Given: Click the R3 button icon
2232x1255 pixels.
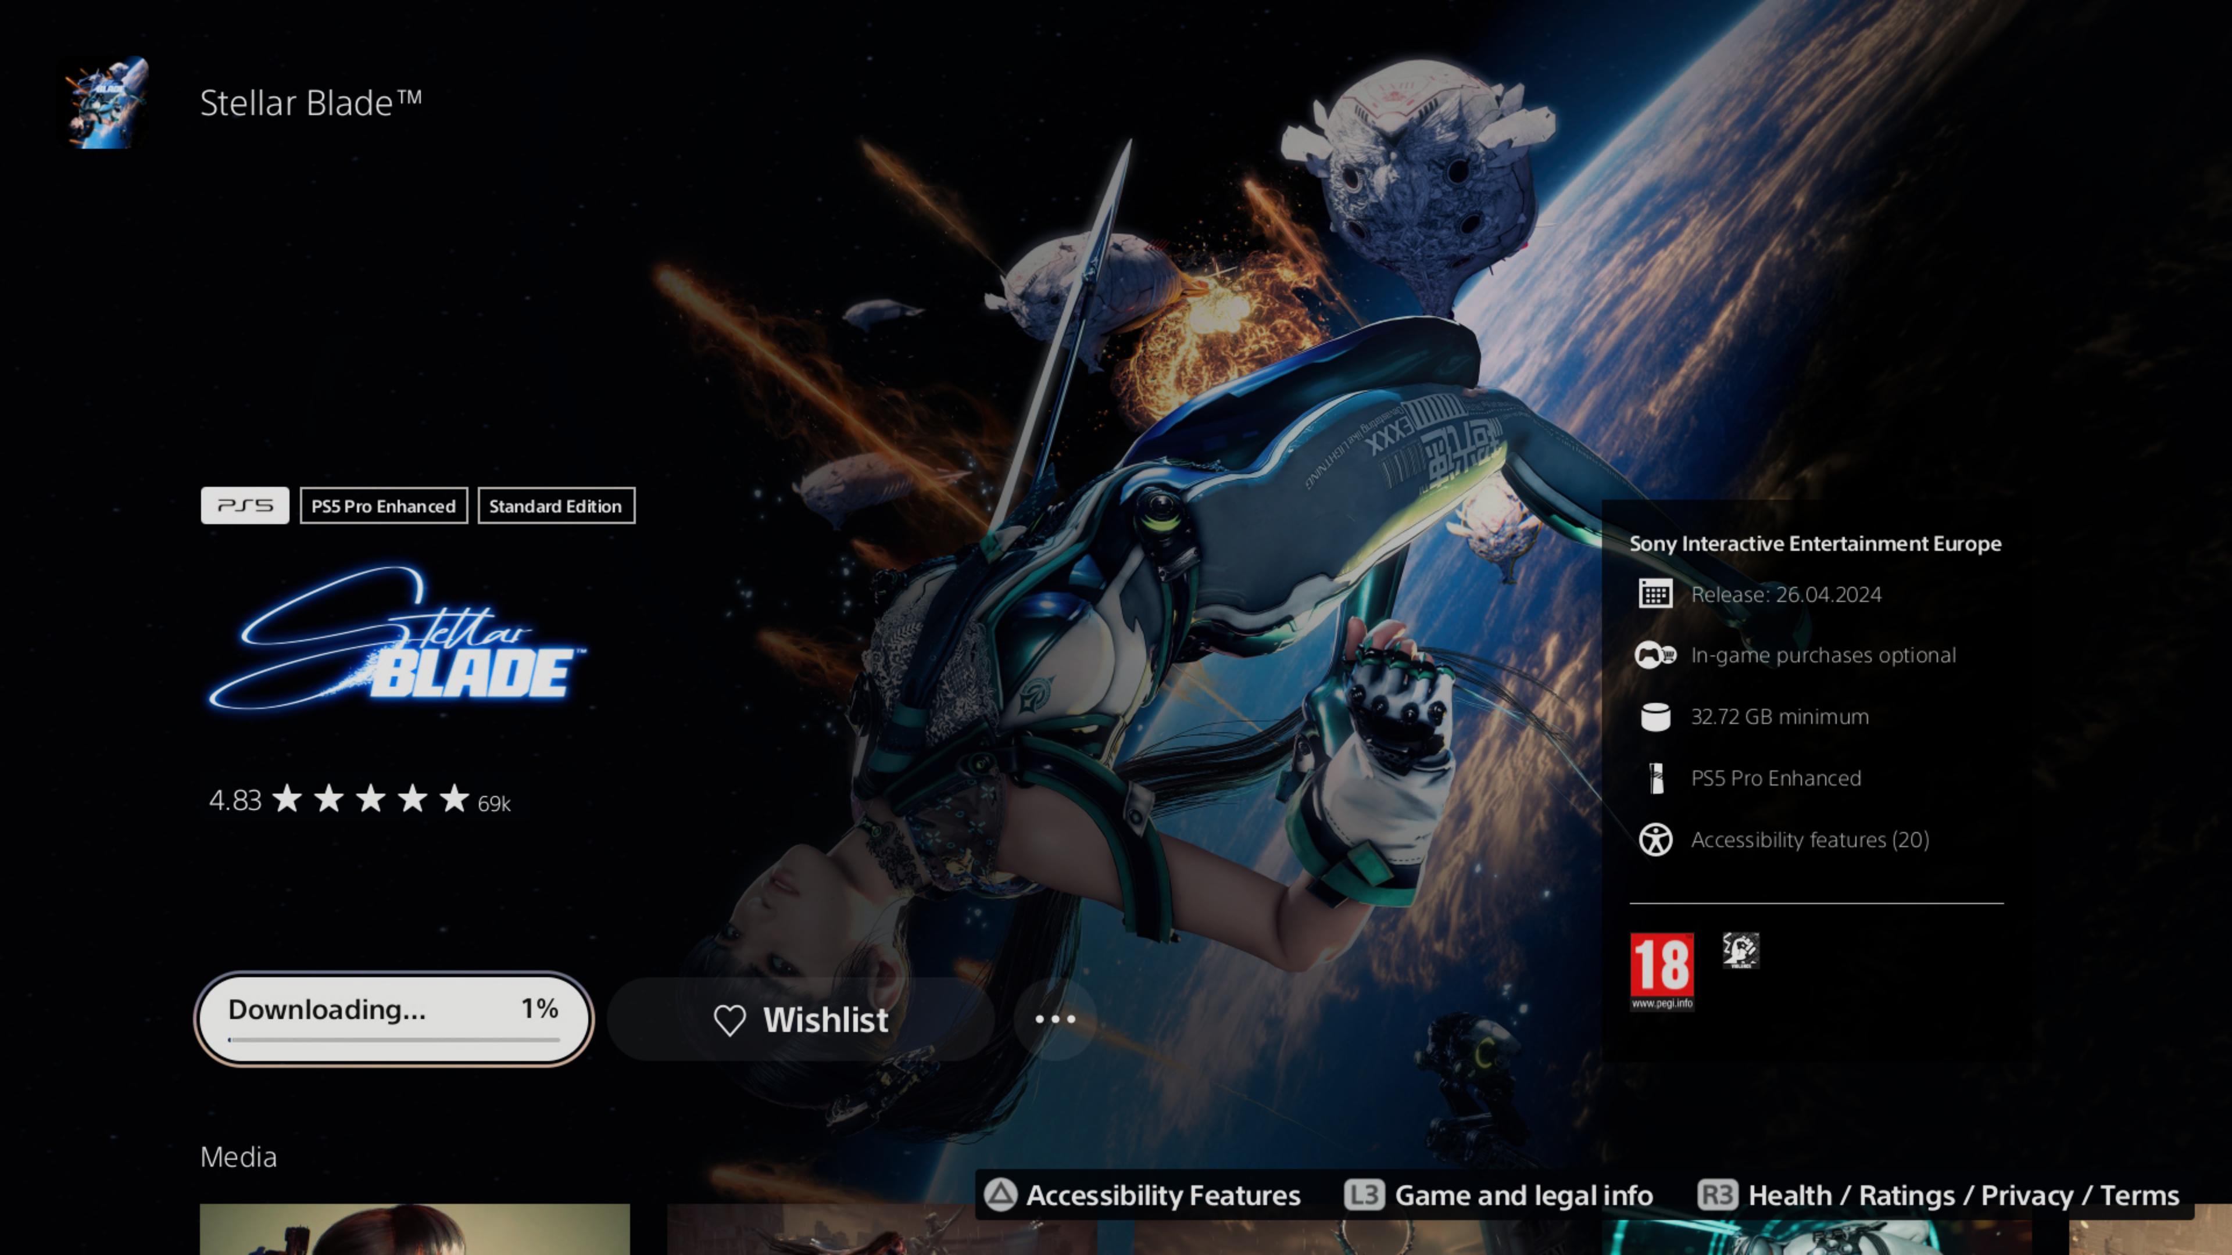Looking at the screenshot, I should click(x=1718, y=1195).
